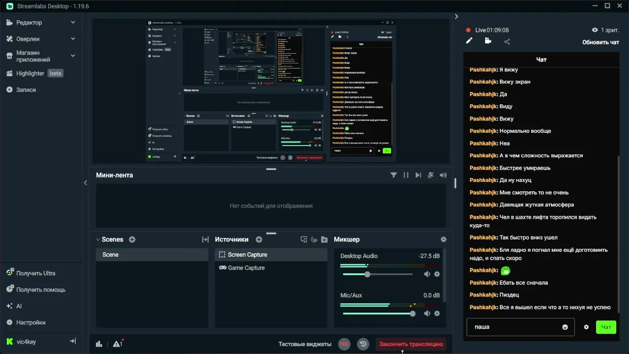This screenshot has height=354, width=629.
Task: Open the audio-visual source icon in Источники
Action: 314,239
